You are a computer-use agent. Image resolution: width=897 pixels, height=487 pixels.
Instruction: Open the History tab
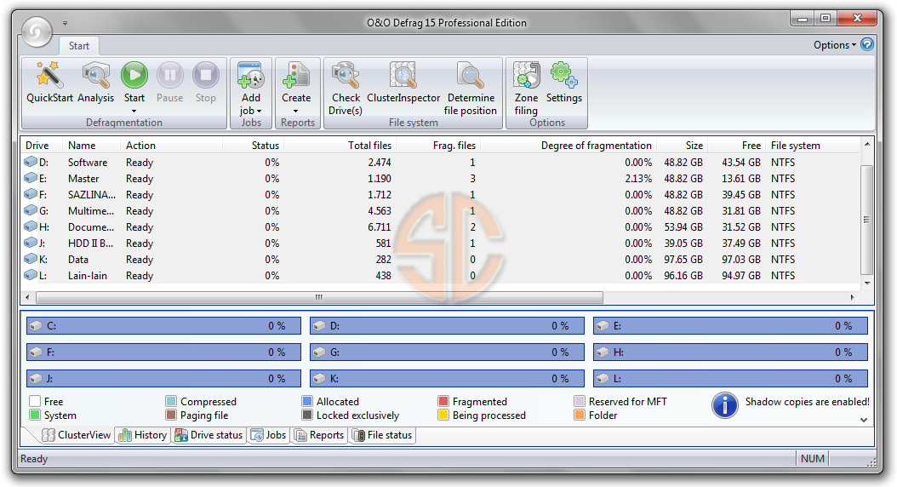coord(142,435)
